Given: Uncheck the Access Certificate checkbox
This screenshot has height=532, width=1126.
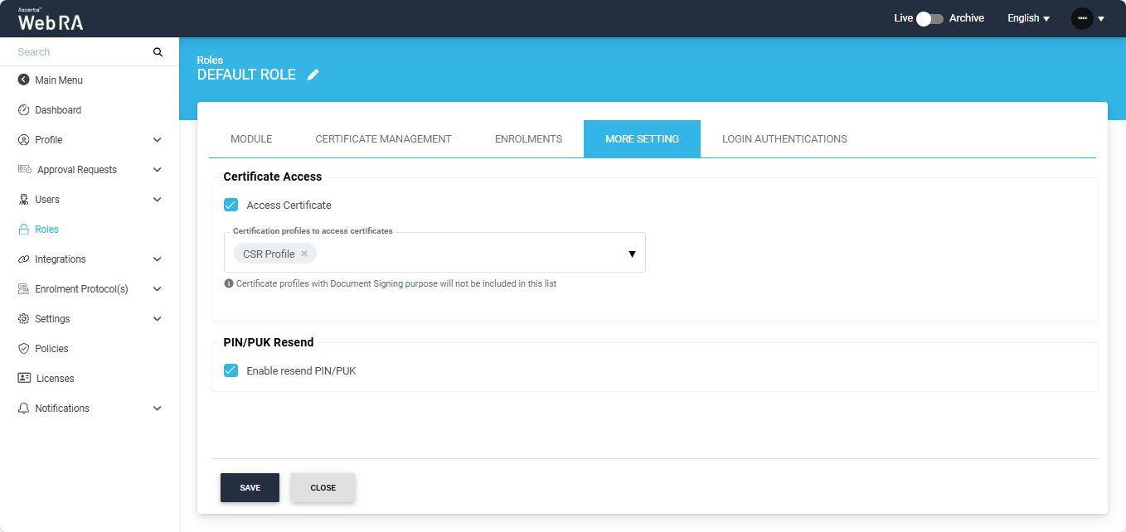Looking at the screenshot, I should [x=231, y=205].
